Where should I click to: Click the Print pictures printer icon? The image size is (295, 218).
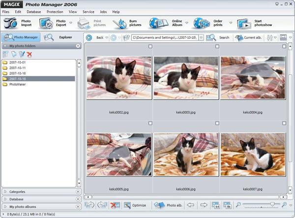point(84,23)
